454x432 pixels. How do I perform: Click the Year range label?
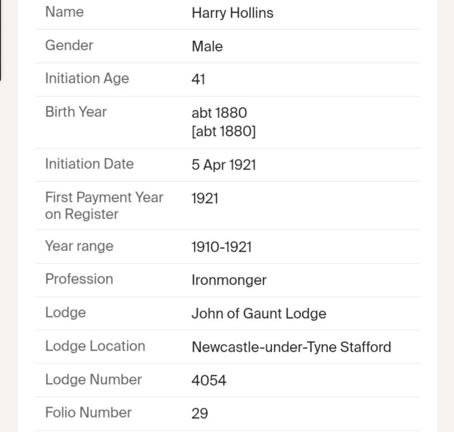coord(79,246)
